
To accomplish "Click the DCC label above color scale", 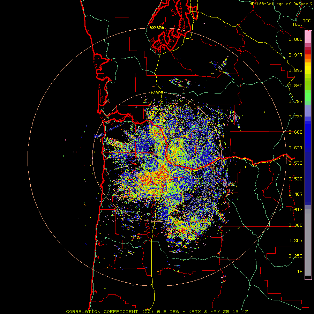I will coord(307,21).
